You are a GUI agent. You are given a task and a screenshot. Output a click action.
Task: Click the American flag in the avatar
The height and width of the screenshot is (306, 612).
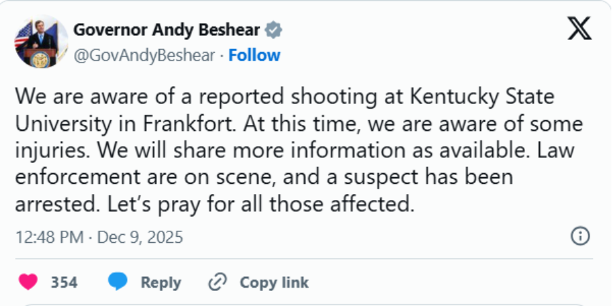(24, 33)
